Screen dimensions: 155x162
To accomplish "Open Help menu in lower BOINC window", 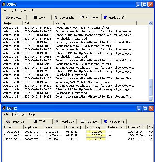I will coord(32,114).
